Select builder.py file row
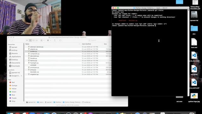The width and height of the screenshot is (202, 114). [68, 51]
